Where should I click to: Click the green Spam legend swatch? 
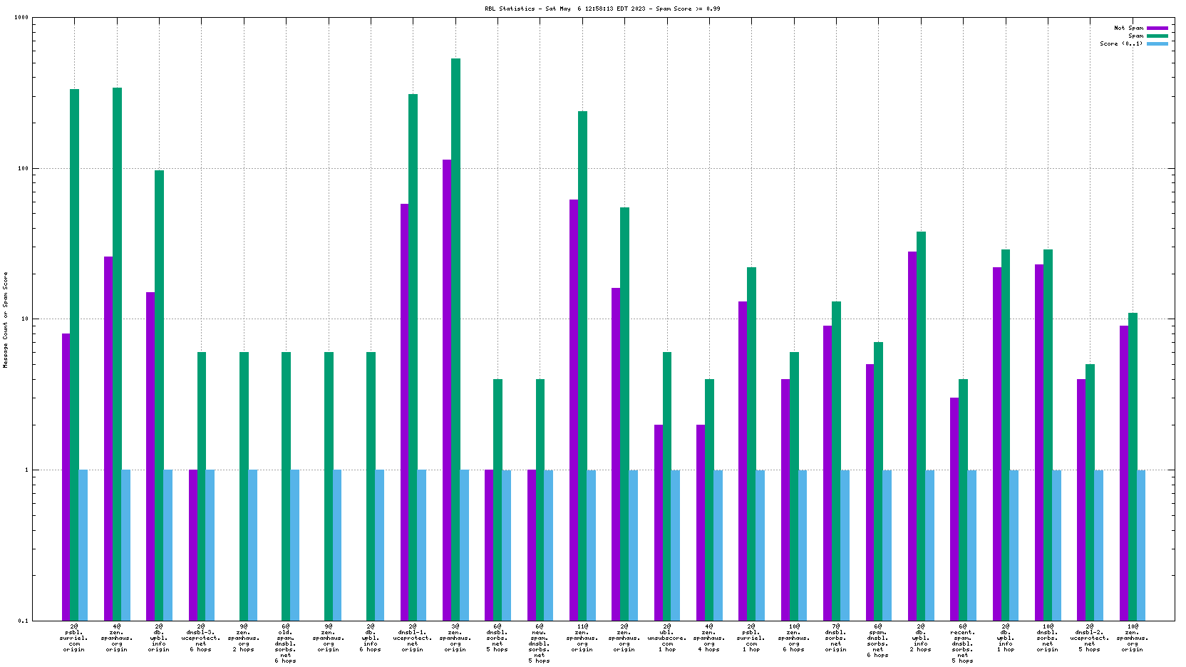point(1157,36)
